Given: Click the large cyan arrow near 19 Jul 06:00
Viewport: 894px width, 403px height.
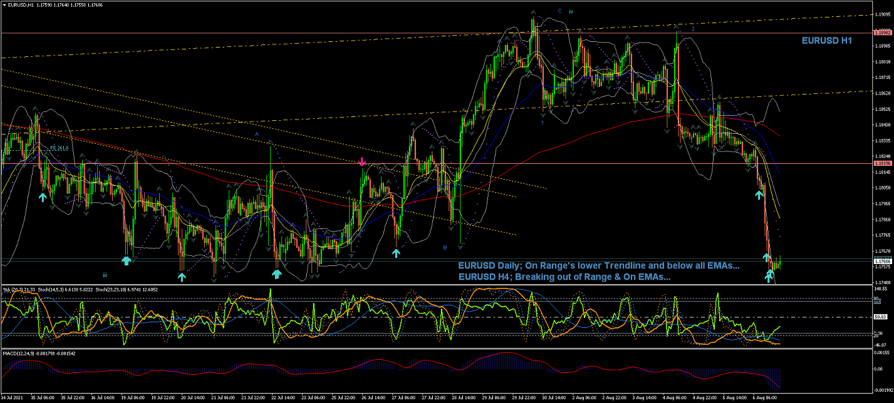Looking at the screenshot, I should (127, 260).
